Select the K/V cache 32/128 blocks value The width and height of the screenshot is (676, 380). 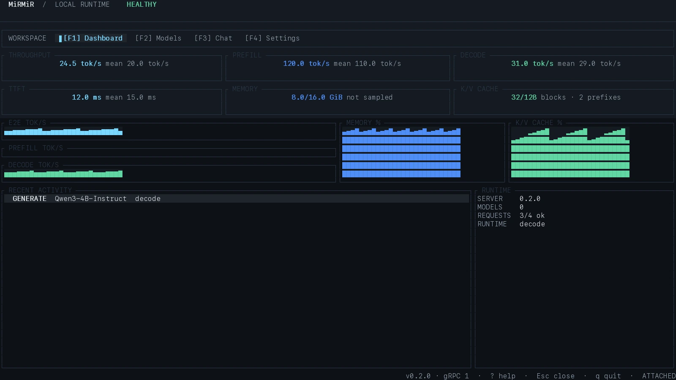coord(539,97)
